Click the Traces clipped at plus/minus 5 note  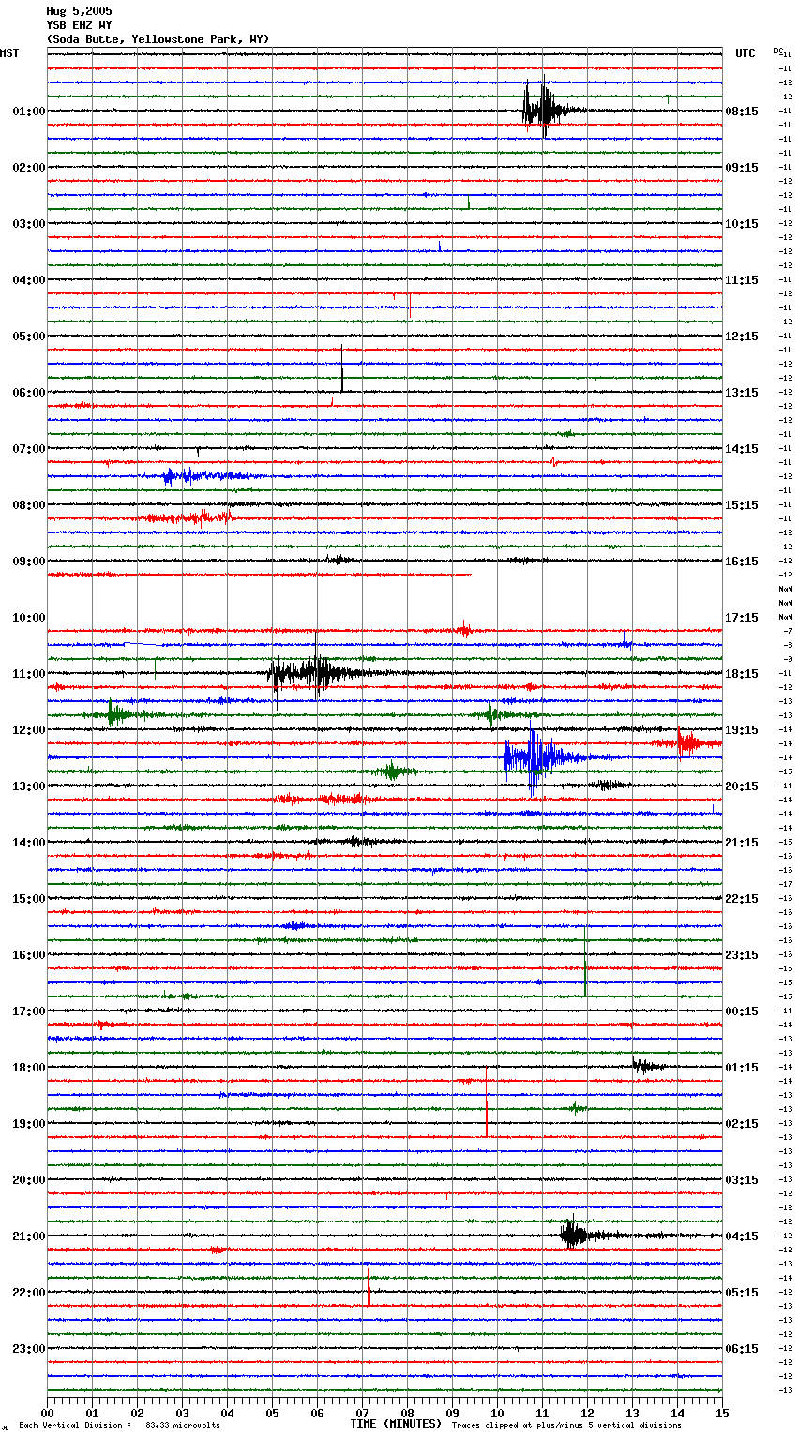[x=566, y=1425]
